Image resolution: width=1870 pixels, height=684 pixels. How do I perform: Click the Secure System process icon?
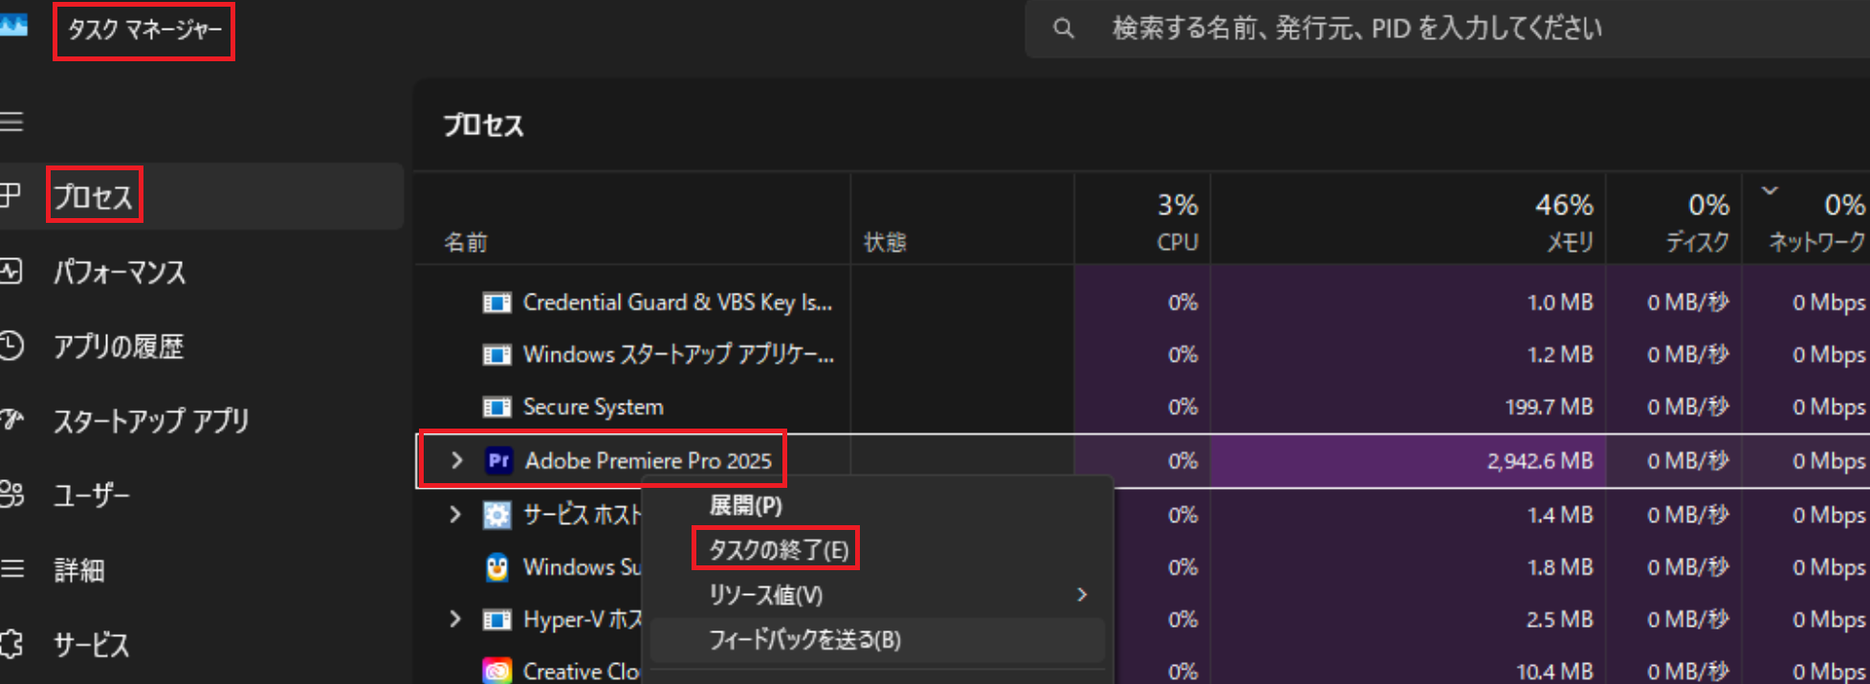coord(496,408)
